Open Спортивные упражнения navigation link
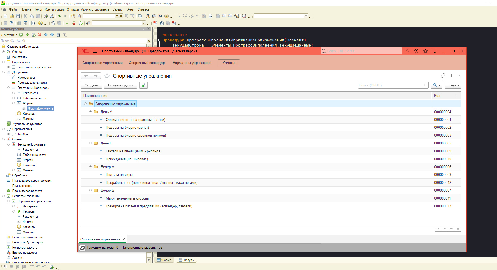 pyautogui.click(x=103, y=63)
